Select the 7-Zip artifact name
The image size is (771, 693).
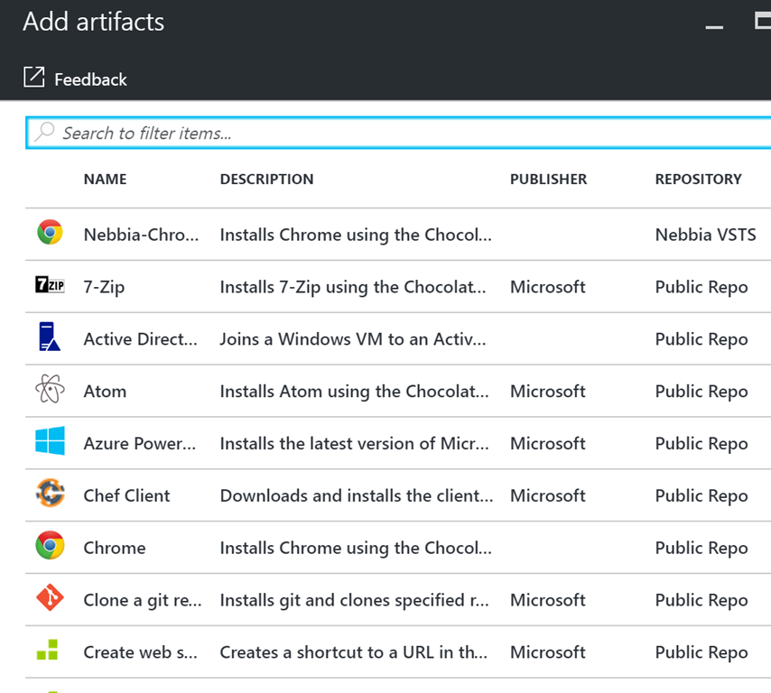104,287
